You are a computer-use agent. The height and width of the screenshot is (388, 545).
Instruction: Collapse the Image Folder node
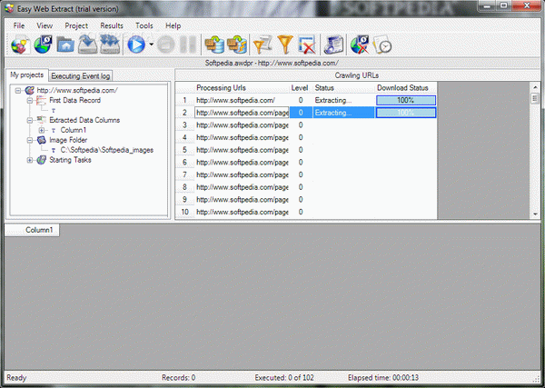click(x=30, y=140)
